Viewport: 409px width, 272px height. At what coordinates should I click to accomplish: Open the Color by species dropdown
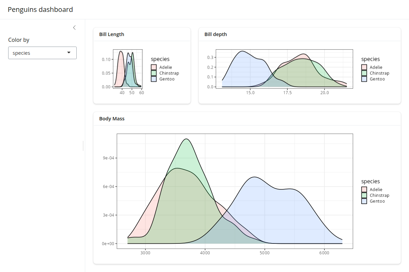coord(42,53)
